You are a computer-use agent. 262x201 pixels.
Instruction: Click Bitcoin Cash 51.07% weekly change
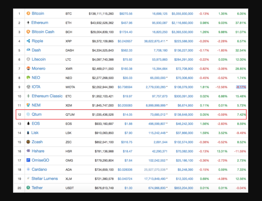tap(241, 32)
